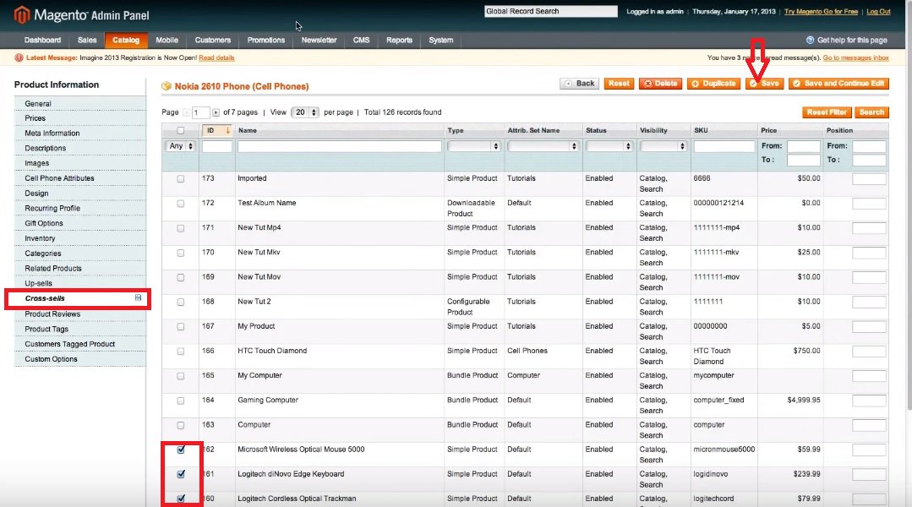Click the Latest Message alert icon
The height and width of the screenshot is (507, 912).
coord(19,57)
